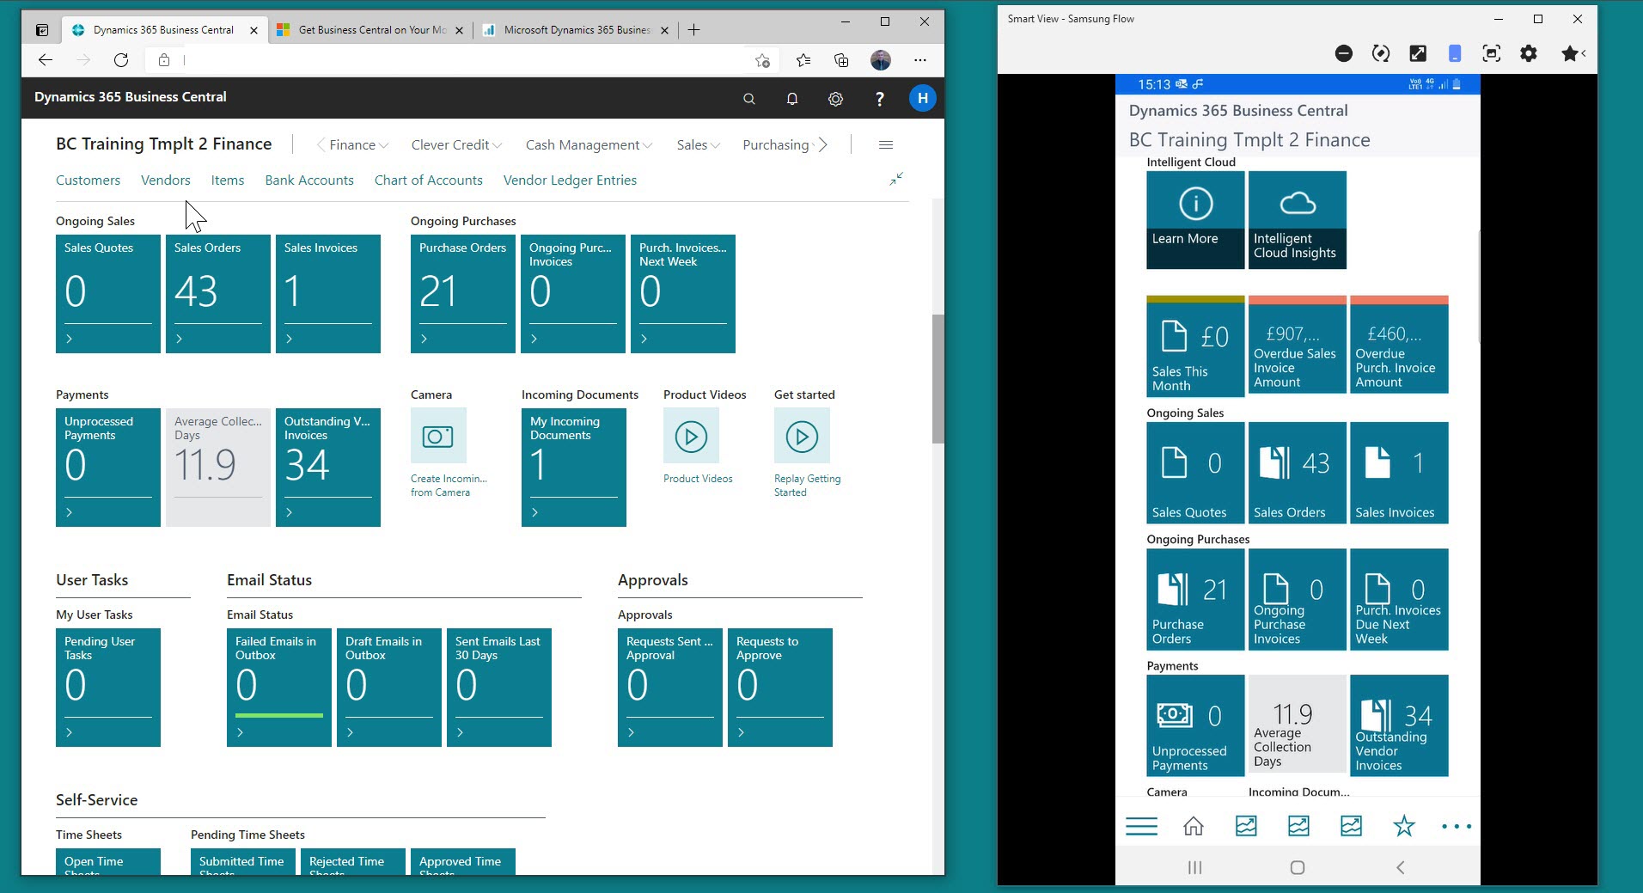The image size is (1643, 893).
Task: Tap the star favorites icon in mobile app bar
Action: [1404, 826]
